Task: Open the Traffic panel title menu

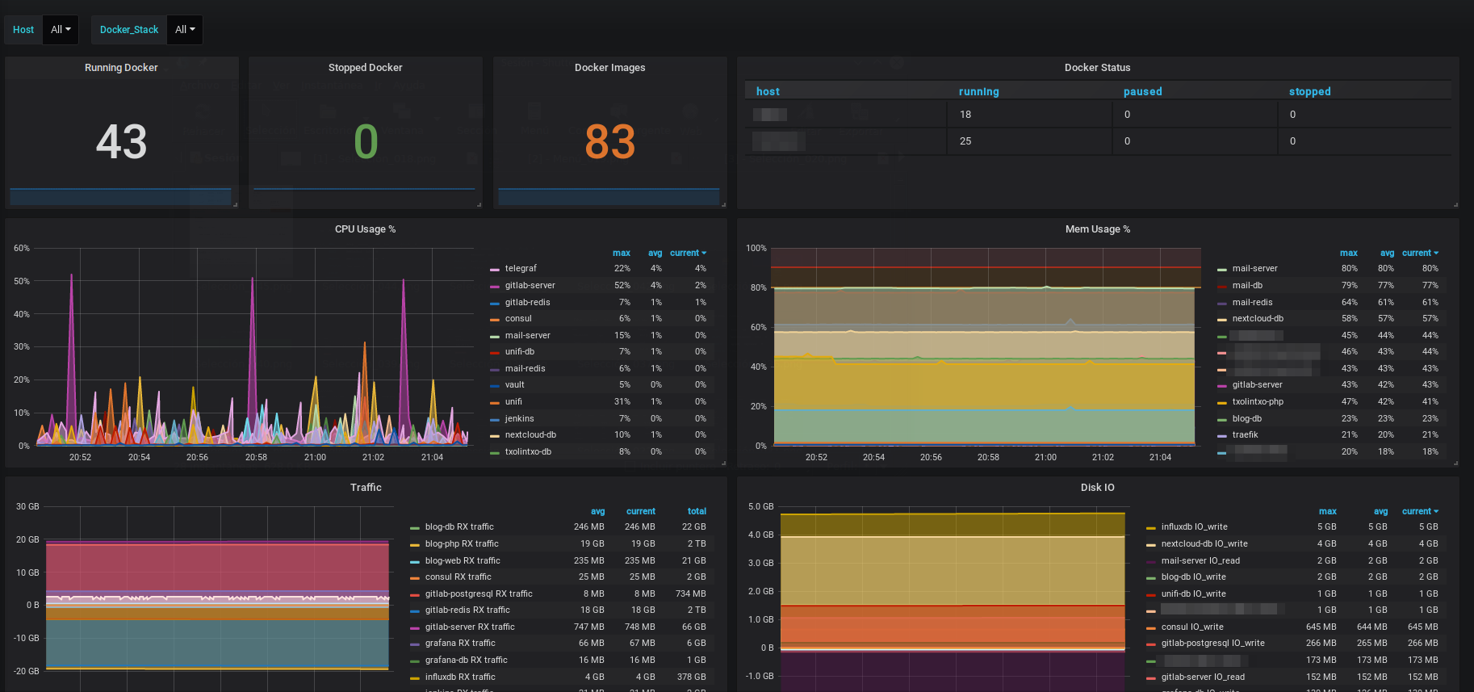Action: [x=365, y=488]
